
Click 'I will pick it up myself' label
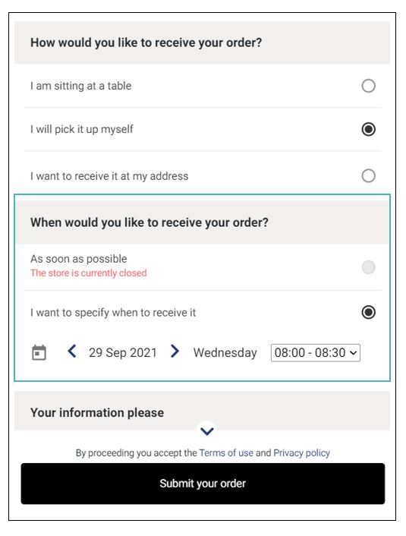pos(82,129)
